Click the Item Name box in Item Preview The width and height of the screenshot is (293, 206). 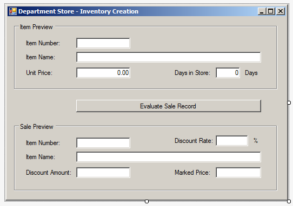[169, 57]
